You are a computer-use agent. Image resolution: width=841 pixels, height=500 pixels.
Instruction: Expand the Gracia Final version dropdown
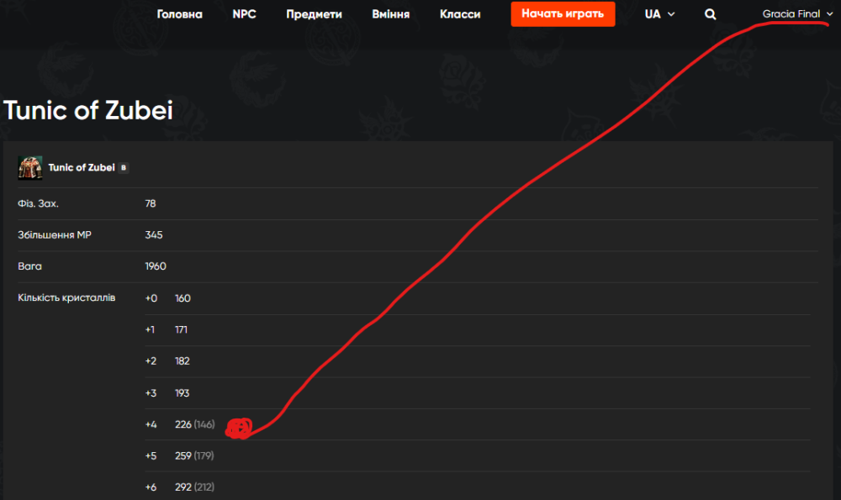797,14
